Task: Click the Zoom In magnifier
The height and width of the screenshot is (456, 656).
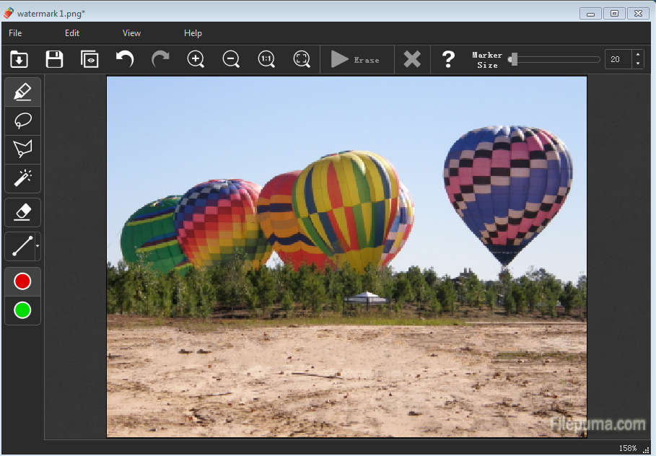Action: [196, 59]
